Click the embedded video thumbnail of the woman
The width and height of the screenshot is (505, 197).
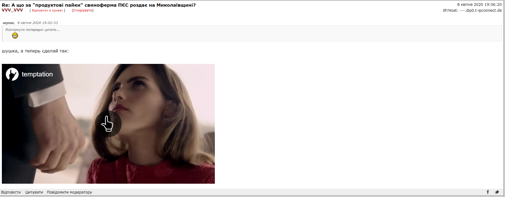(108, 124)
